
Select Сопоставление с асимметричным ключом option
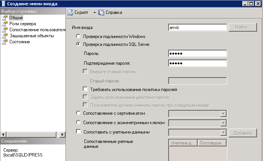[78, 122]
